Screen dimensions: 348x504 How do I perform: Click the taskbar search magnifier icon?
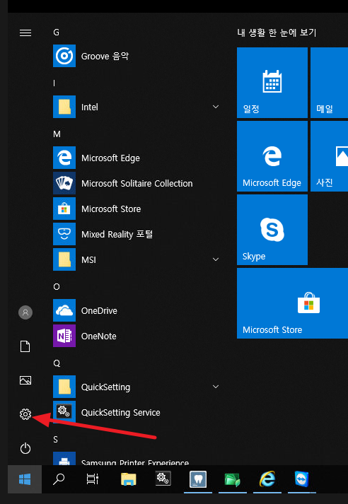tap(59, 479)
